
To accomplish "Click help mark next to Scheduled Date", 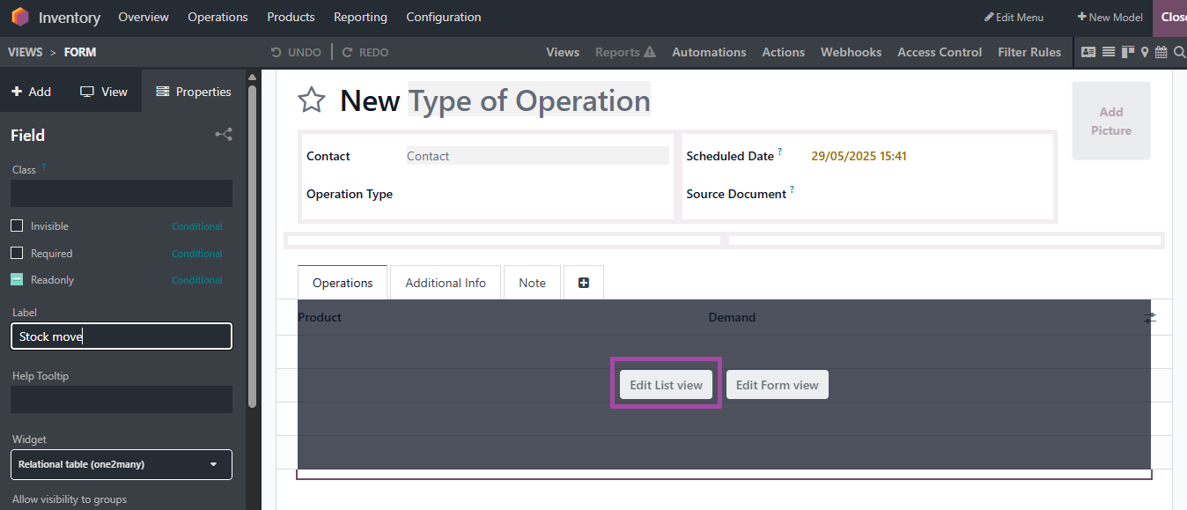I will (x=779, y=152).
